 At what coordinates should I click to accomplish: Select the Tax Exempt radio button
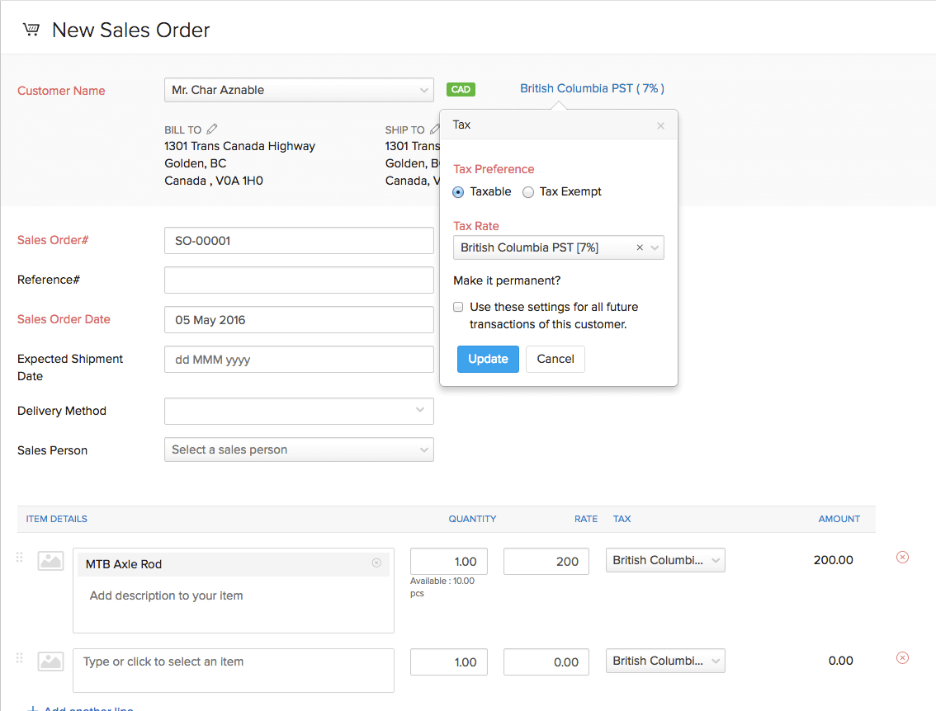[528, 191]
